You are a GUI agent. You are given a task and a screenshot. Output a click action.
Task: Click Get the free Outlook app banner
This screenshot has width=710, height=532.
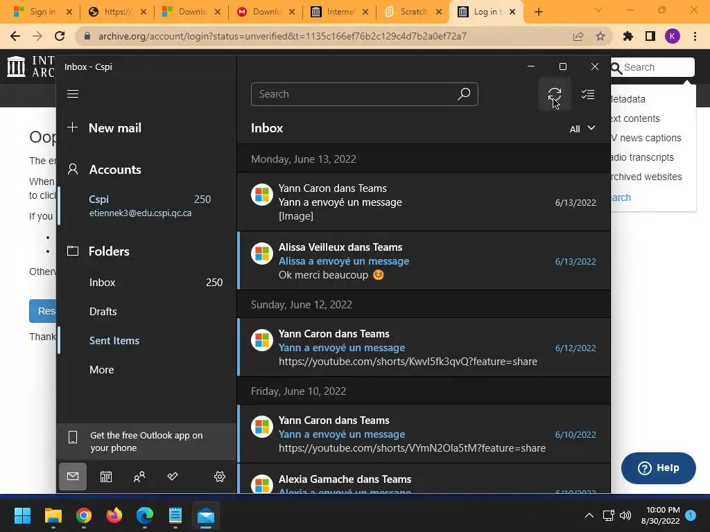click(146, 441)
